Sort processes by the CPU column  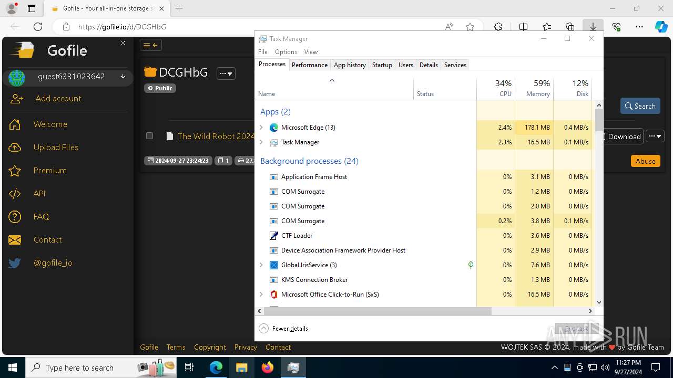(496, 88)
